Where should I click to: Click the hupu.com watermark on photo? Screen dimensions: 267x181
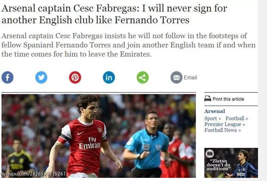pyautogui.click(x=33, y=174)
